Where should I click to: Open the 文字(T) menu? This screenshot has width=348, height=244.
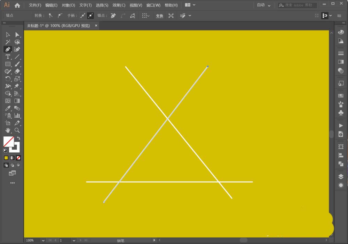[86, 5]
